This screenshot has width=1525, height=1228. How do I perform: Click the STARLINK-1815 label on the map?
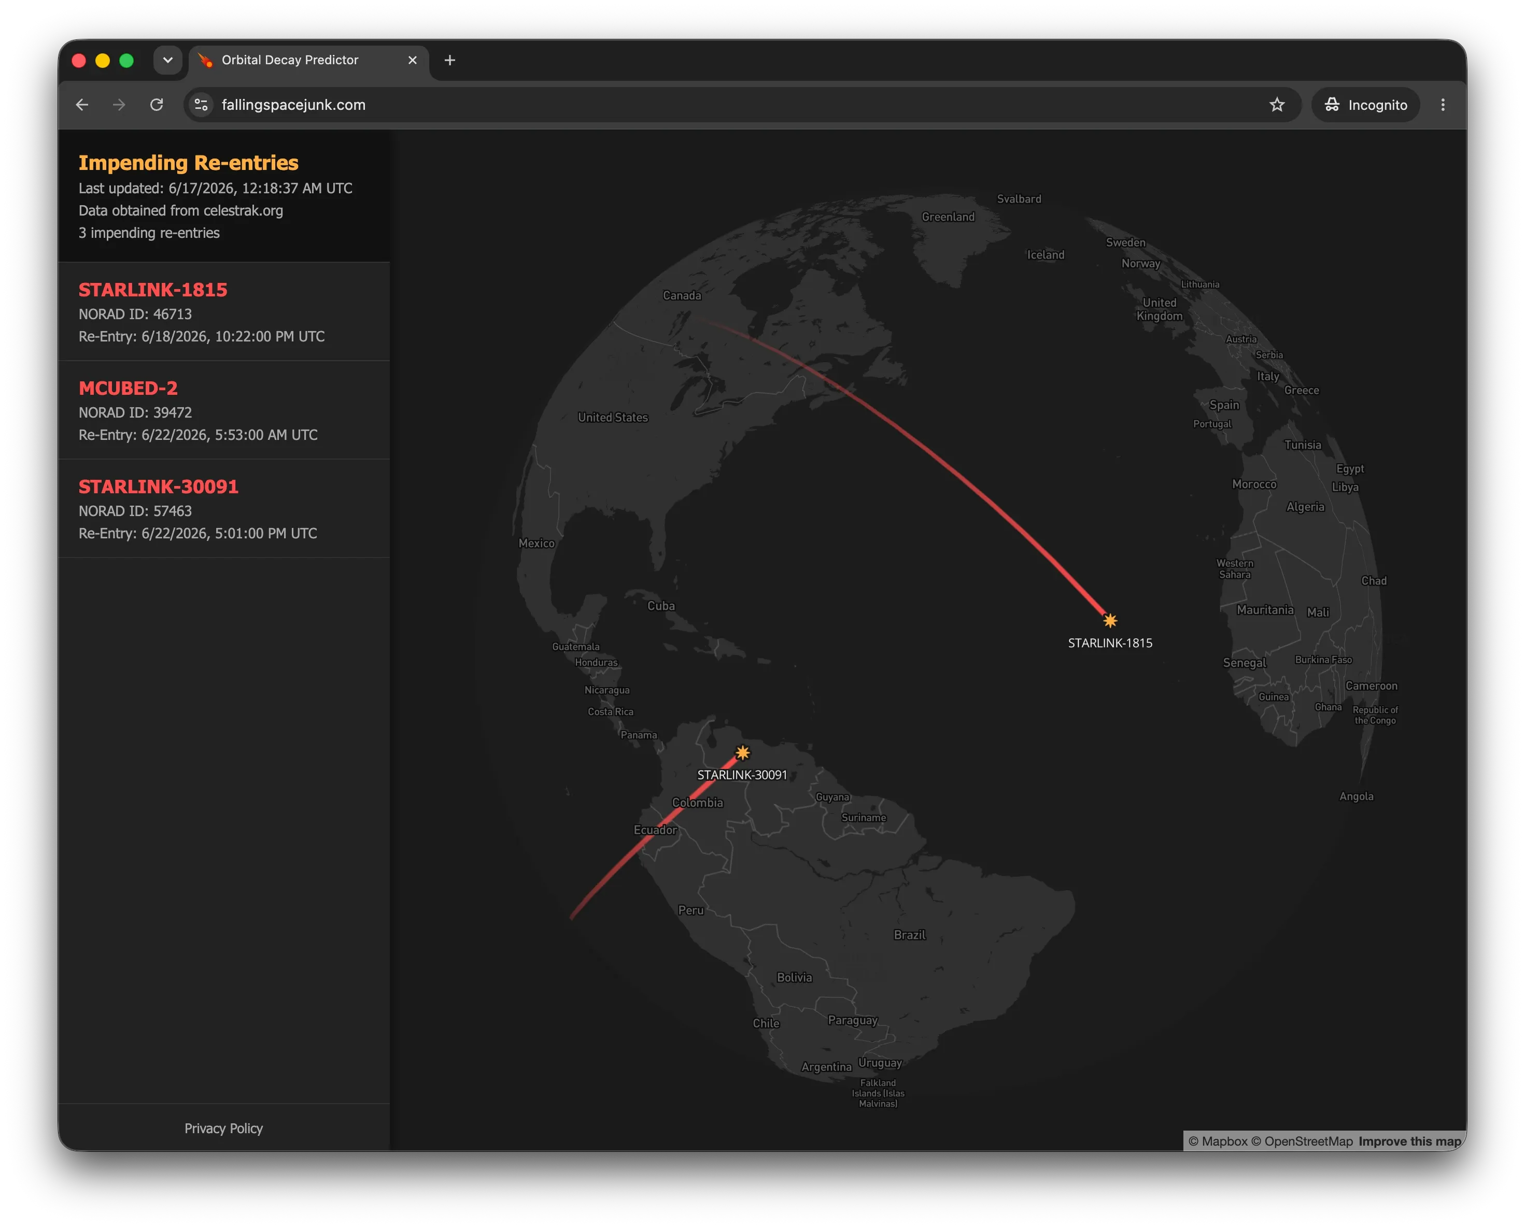click(1110, 643)
